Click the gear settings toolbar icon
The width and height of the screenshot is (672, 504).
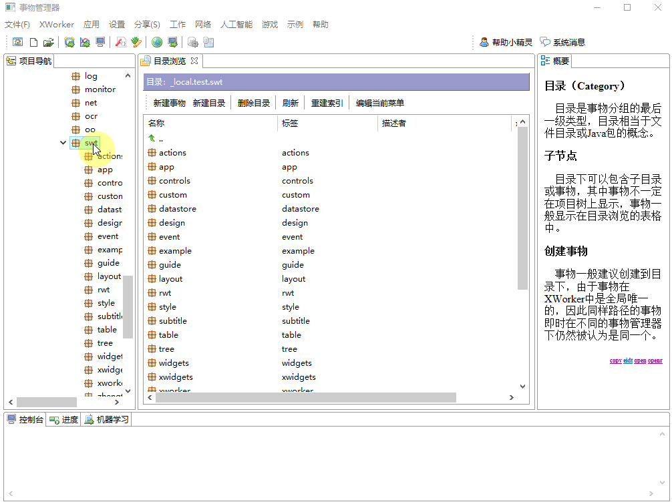point(193,42)
